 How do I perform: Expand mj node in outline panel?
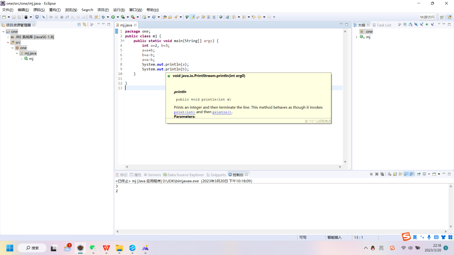coord(357,37)
